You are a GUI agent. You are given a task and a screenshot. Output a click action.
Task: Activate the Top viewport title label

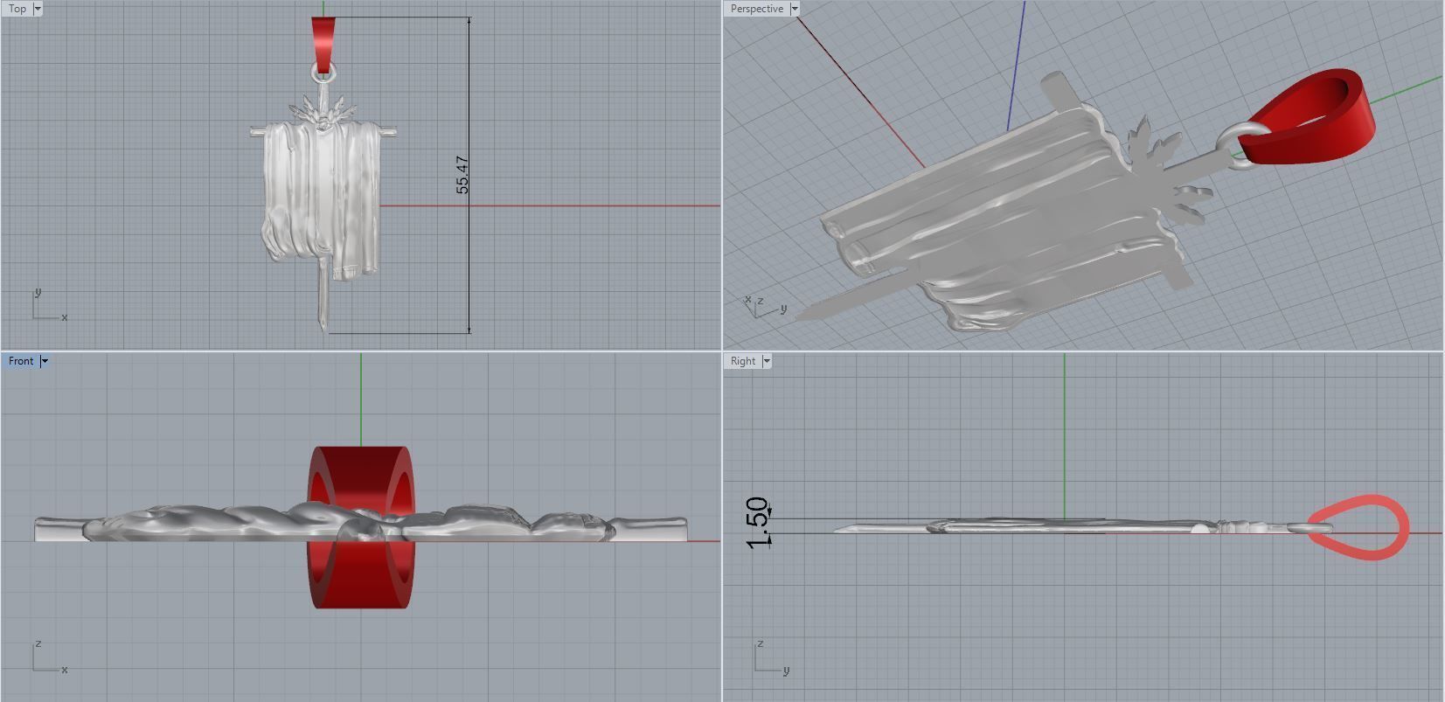[17, 9]
